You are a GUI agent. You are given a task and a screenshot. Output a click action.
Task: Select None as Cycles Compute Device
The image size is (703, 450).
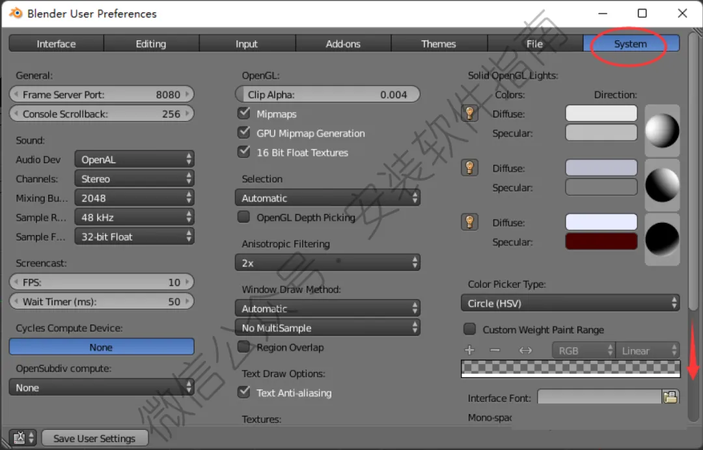click(x=102, y=347)
